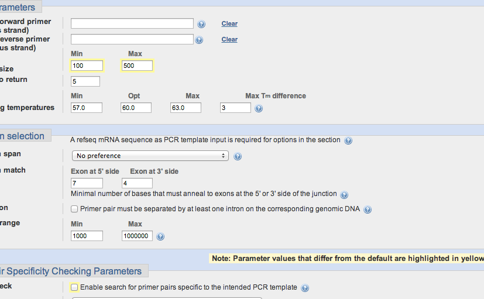
Task: Open help for primer specificity search option
Action: (x=305, y=288)
